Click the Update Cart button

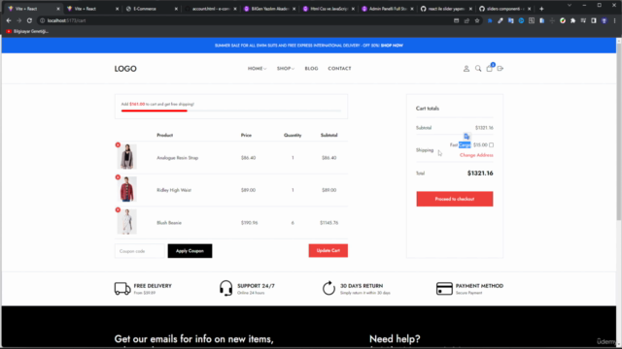pyautogui.click(x=328, y=250)
